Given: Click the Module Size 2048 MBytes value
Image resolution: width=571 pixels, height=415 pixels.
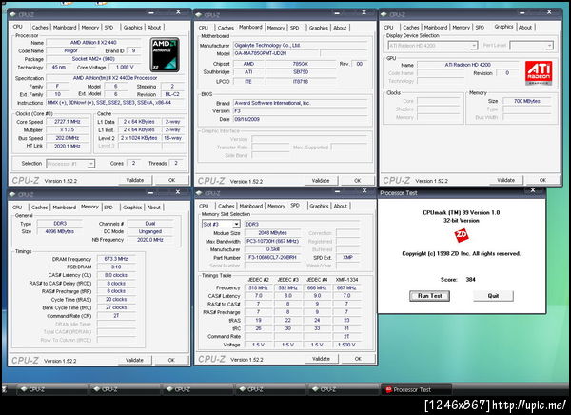Looking at the screenshot, I should click(273, 233).
